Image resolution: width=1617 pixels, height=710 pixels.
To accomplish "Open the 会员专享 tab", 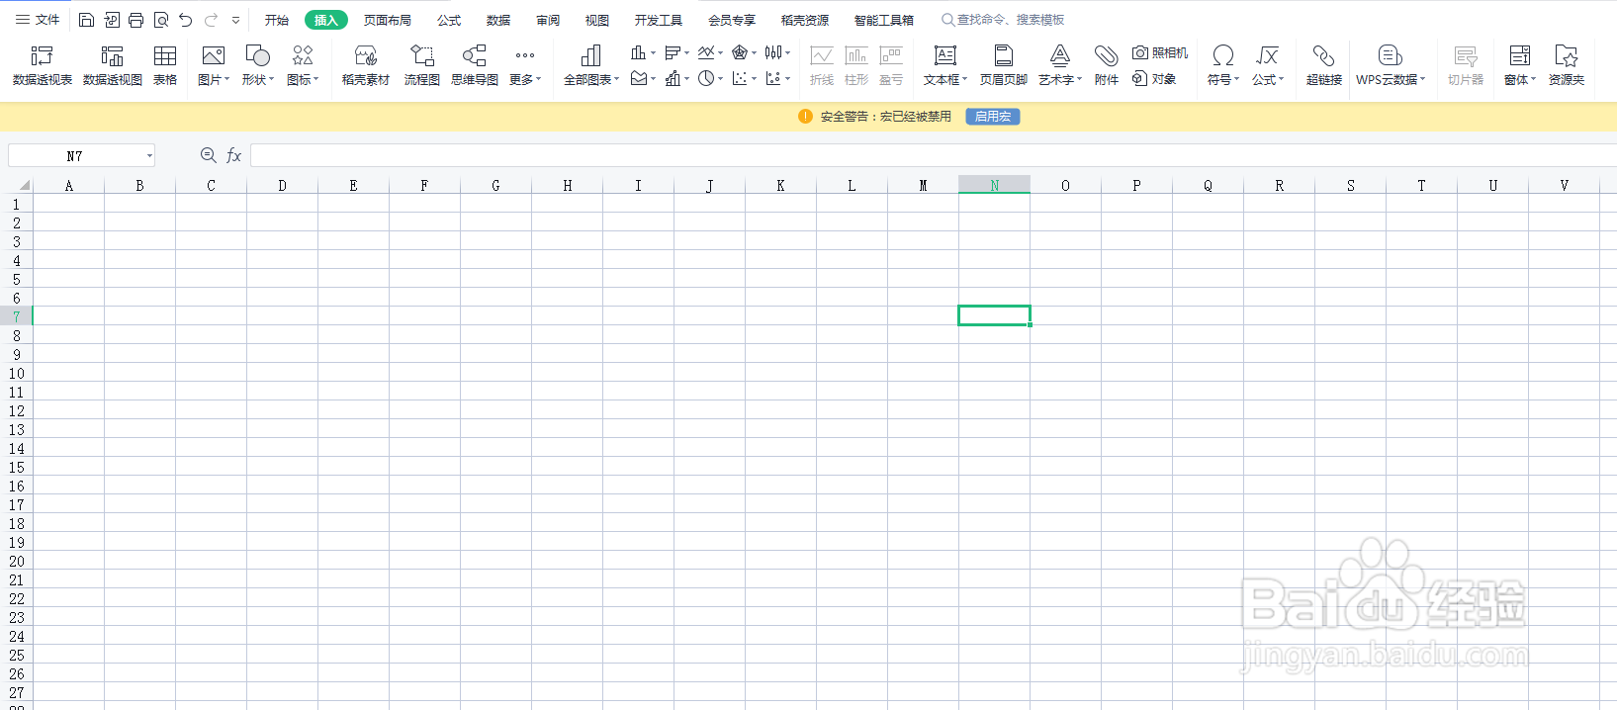I will pyautogui.click(x=732, y=20).
